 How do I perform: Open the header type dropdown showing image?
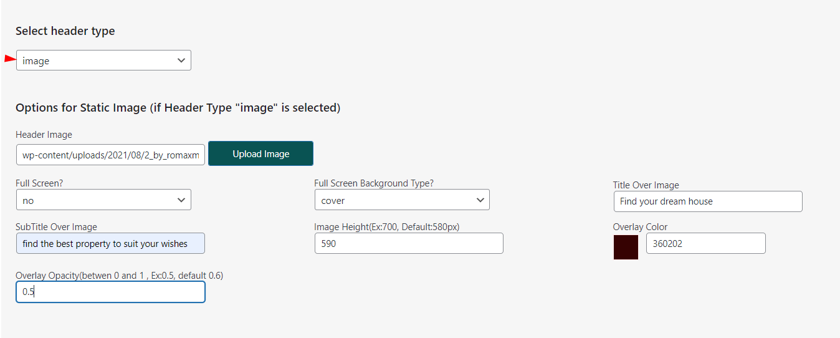click(x=103, y=60)
